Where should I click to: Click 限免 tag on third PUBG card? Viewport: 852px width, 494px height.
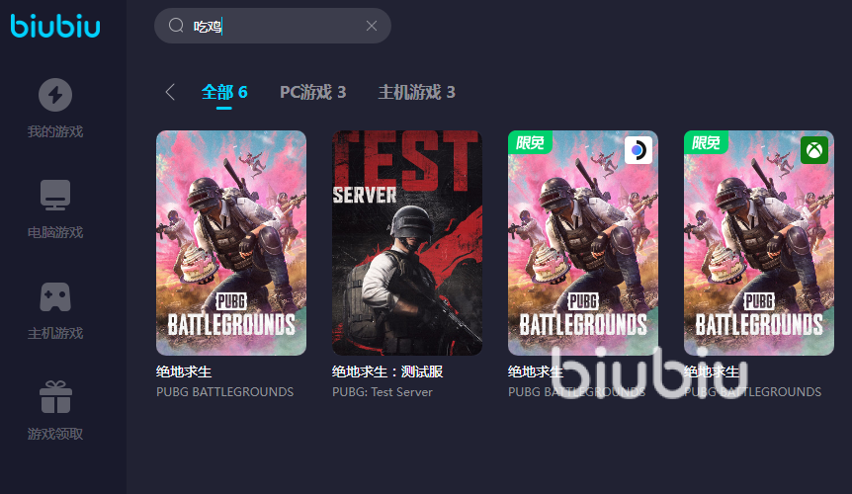[530, 142]
